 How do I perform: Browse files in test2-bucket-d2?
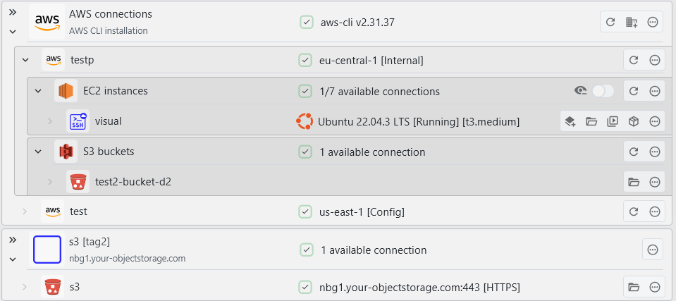pos(634,182)
